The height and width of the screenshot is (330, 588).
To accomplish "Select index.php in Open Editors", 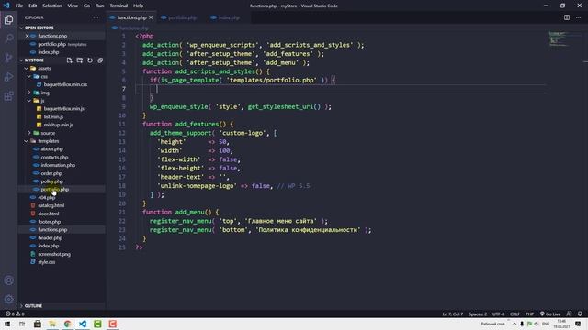I will point(49,52).
